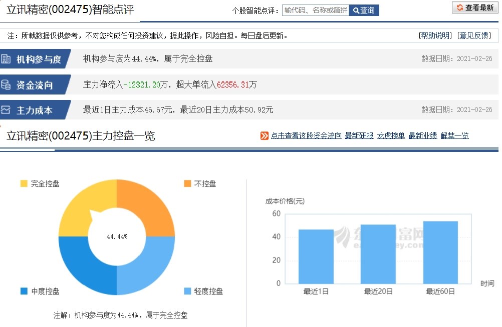
Task: Click 数据日期 text in 机构参与度 row
Action: pos(456,59)
